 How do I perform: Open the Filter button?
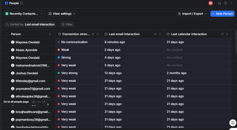point(67,24)
